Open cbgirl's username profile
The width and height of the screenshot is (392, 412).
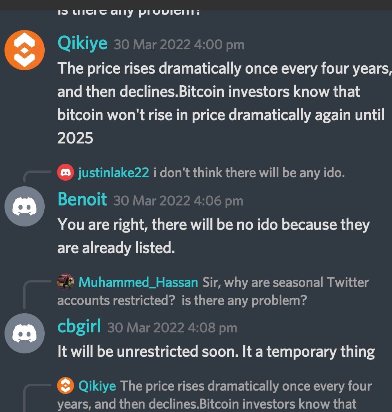[79, 327]
